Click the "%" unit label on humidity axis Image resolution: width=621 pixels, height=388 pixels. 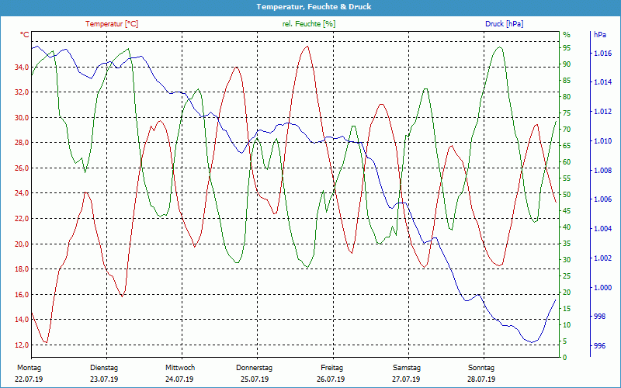pyautogui.click(x=567, y=35)
